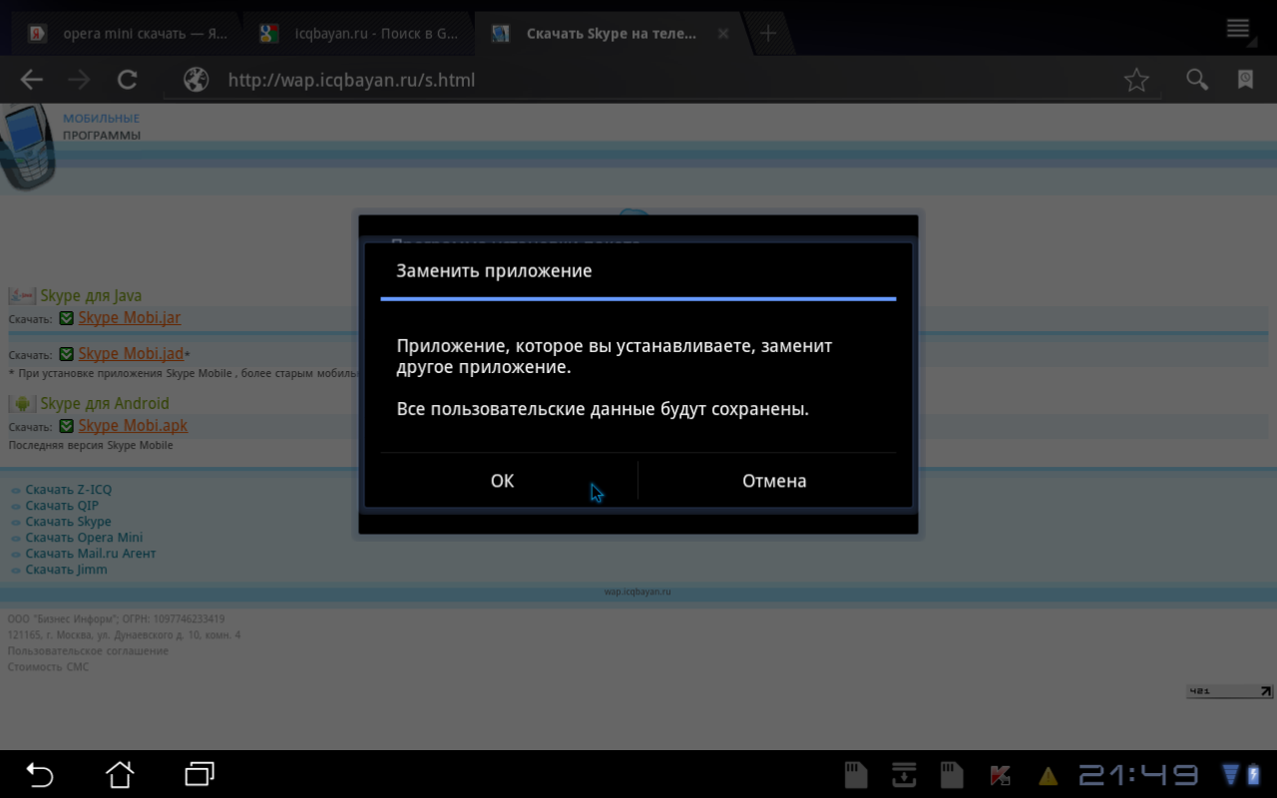Tap the 'ООО "Бизнес Информ"' company line
Screen dimensions: 1277x798
(x=116, y=619)
